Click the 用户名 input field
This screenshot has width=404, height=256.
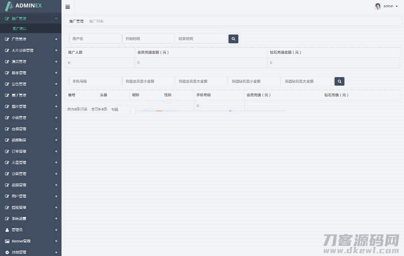[x=95, y=39]
